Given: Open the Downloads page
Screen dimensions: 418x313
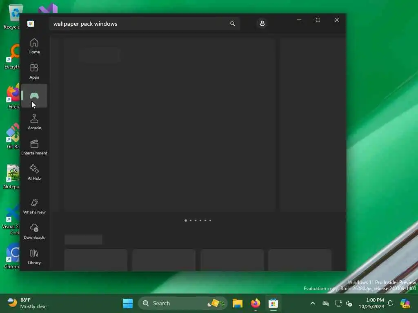Looking at the screenshot, I should [x=34, y=231].
